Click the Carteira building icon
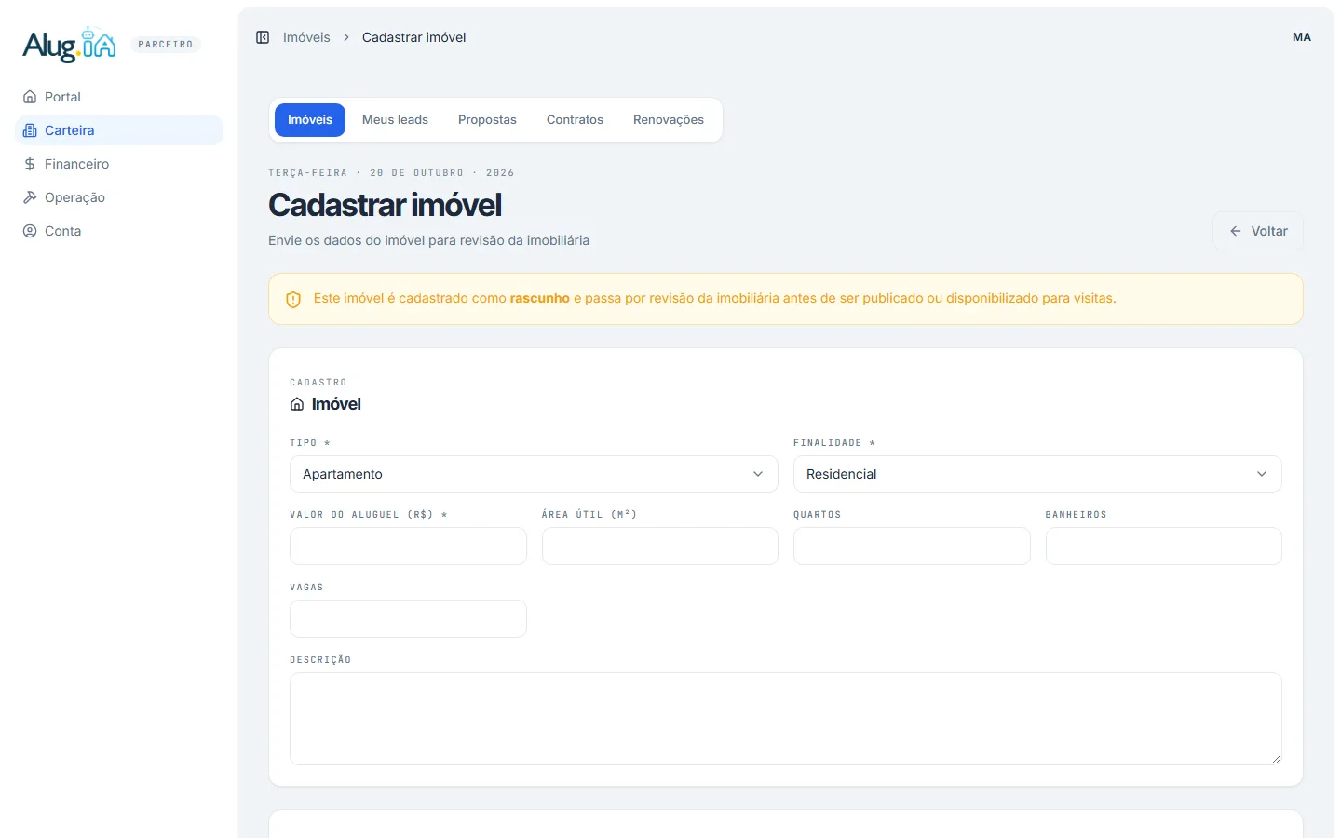Viewport: 1341px width, 838px height. (x=30, y=130)
